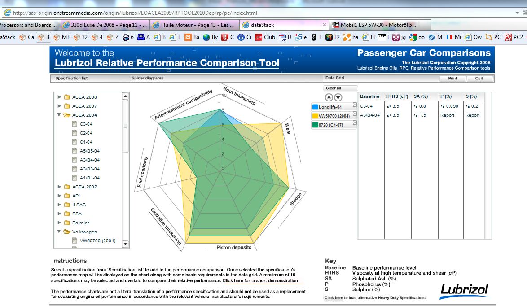Open the 'Z' bookmark icon
Screen dimensions: 527x306
[x=110, y=37]
